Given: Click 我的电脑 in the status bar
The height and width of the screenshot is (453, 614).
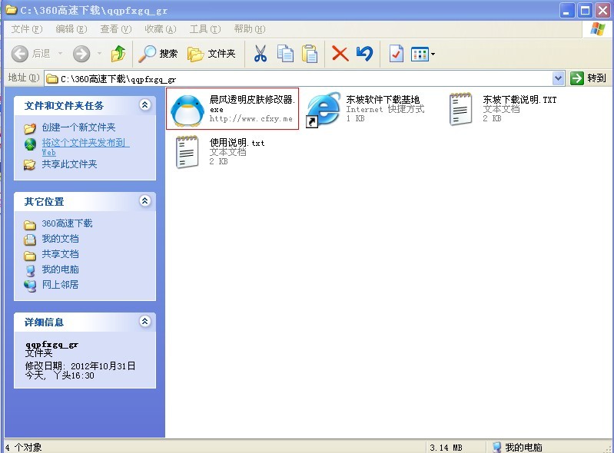Looking at the screenshot, I should 523,447.
